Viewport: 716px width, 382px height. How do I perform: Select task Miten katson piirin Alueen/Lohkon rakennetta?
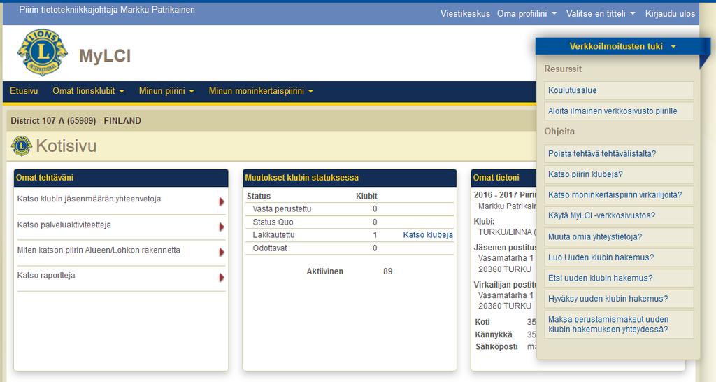tap(99, 250)
